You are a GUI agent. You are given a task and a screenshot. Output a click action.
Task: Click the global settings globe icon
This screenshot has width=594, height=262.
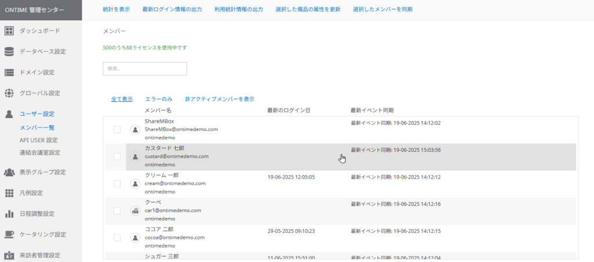[9, 93]
